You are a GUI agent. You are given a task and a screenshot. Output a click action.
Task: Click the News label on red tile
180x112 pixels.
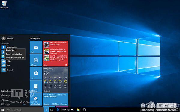pos(46,65)
